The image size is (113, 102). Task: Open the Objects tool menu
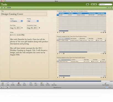pos(25,84)
